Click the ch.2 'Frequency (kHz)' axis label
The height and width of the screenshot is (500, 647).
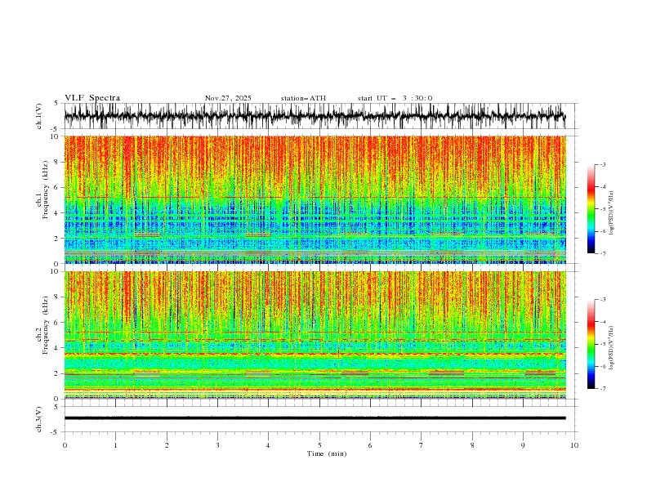click(45, 325)
